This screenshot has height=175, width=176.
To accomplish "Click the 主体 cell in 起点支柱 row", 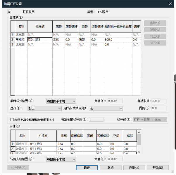I will (63, 144).
